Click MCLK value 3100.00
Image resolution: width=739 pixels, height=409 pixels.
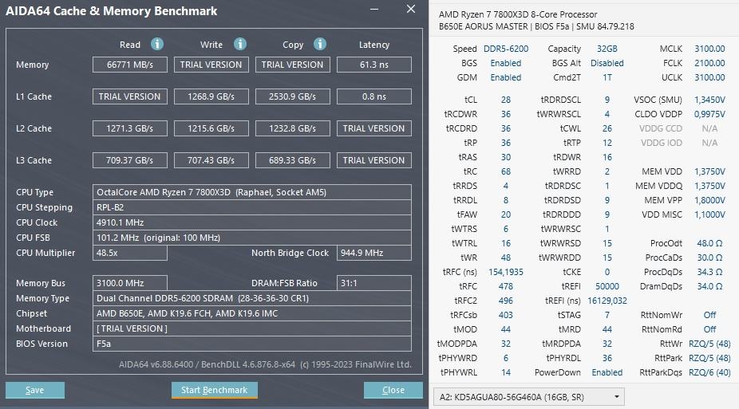[709, 49]
